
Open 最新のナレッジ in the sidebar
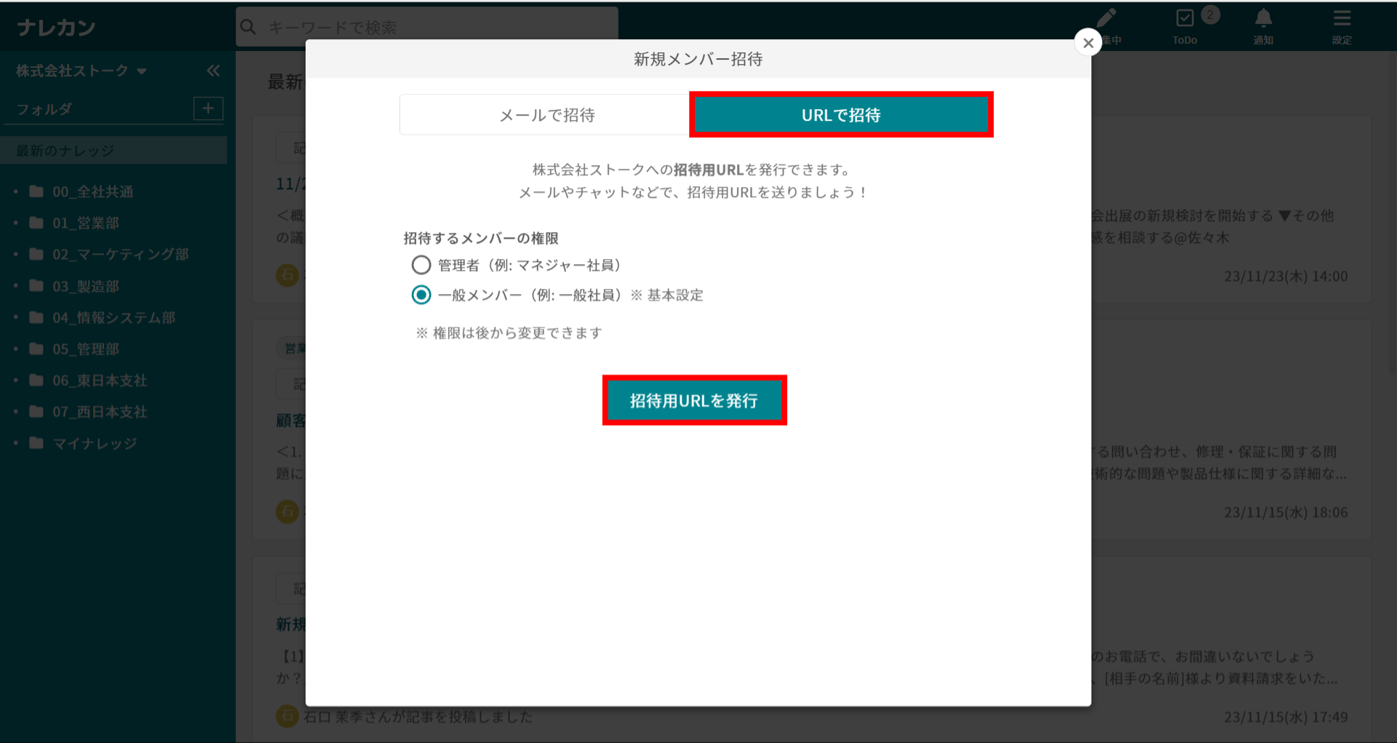coord(65,151)
